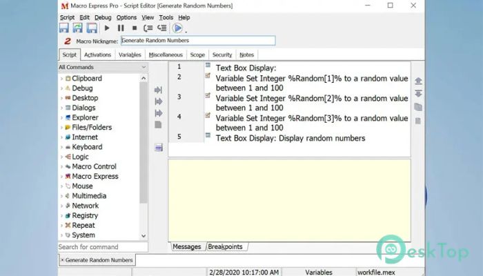Screen dimensions: 483x276
Task: Select the Registry category
Action: coord(85,215)
